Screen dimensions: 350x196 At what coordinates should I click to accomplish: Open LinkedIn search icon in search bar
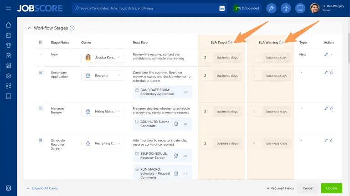coord(222,8)
